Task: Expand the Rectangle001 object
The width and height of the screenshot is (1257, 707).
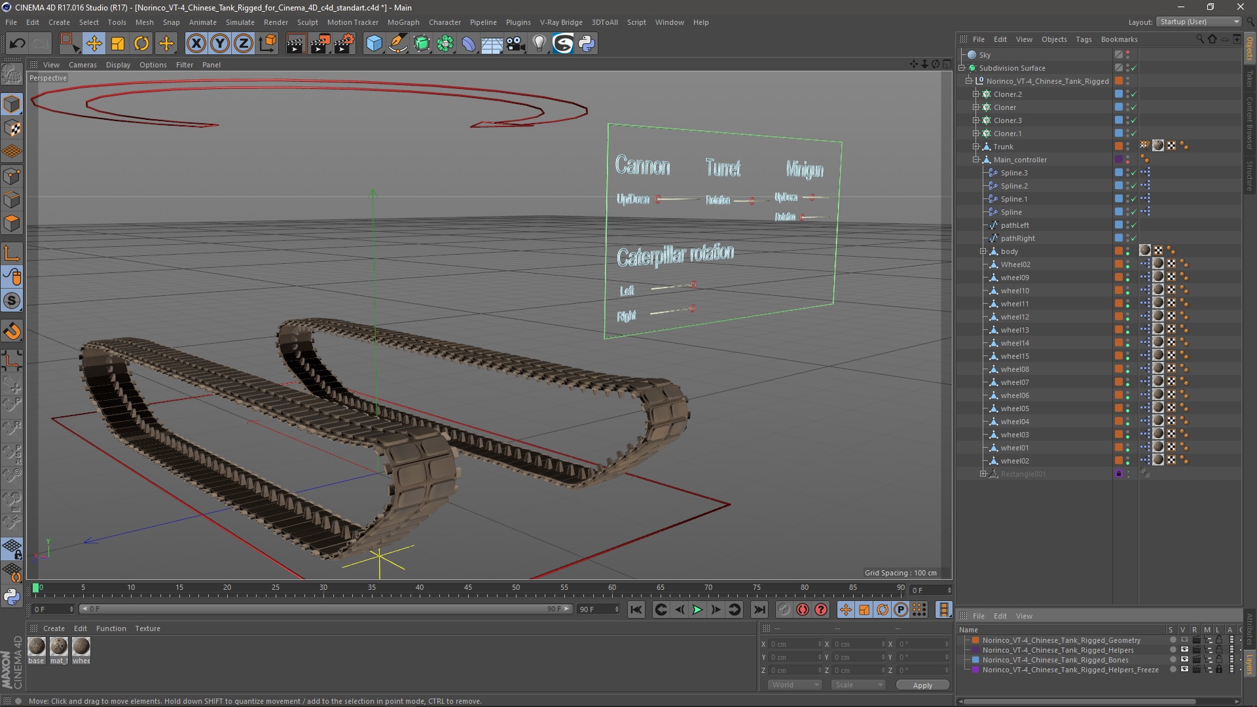Action: pyautogui.click(x=983, y=474)
